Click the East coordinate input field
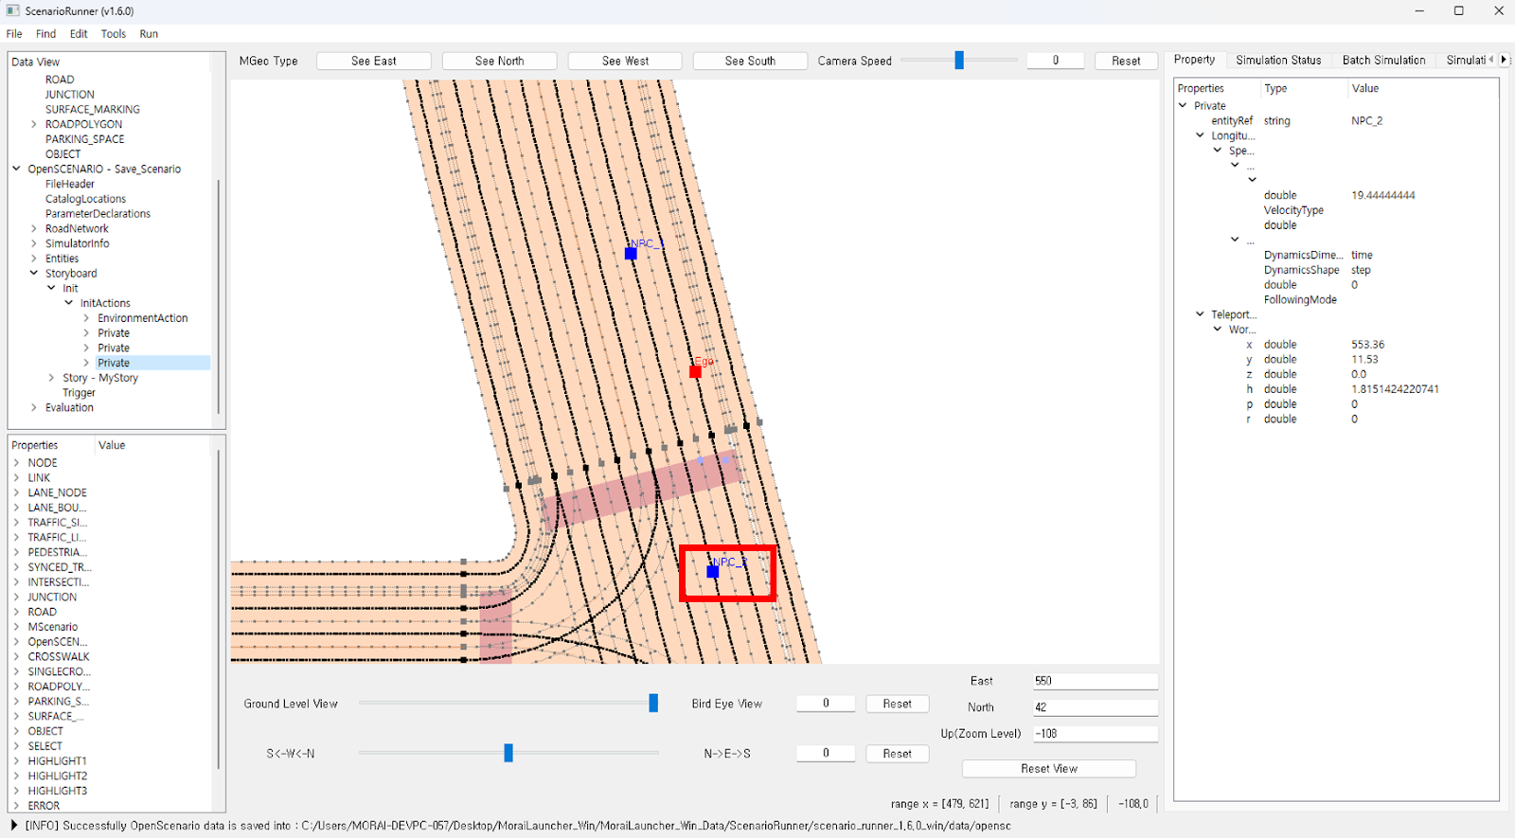1515x838 pixels. 1095,681
